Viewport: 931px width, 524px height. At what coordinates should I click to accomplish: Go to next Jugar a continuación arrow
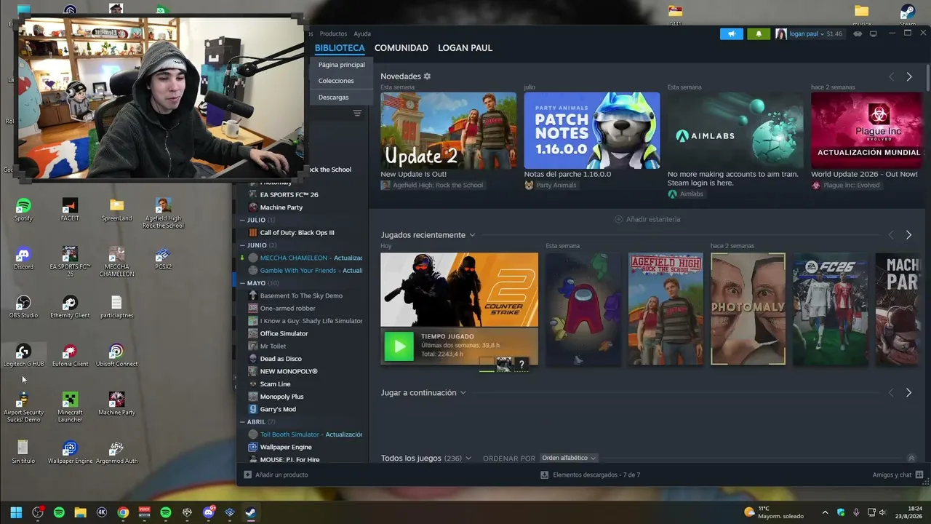point(909,393)
